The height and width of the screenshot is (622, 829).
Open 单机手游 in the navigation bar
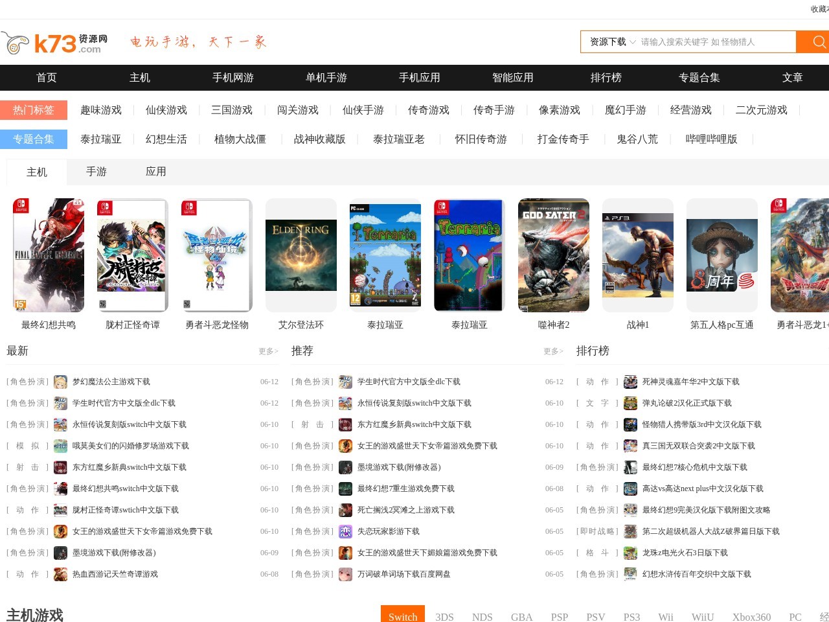click(326, 78)
